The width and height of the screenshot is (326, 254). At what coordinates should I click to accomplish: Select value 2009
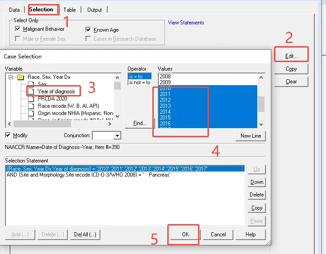[x=208, y=82]
